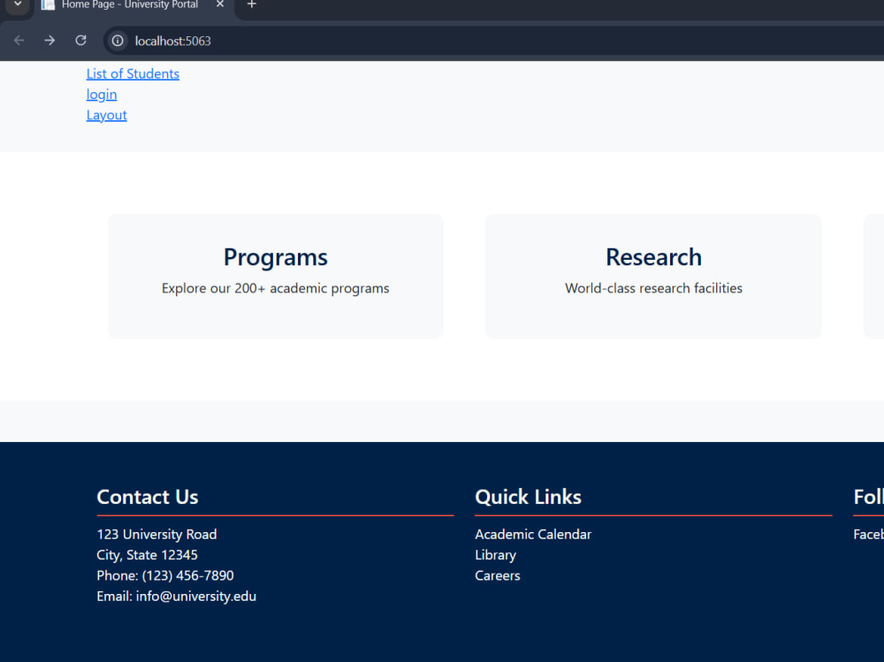884x662 pixels.
Task: Click 'Explore our 200+ academic programs' text
Action: click(275, 288)
